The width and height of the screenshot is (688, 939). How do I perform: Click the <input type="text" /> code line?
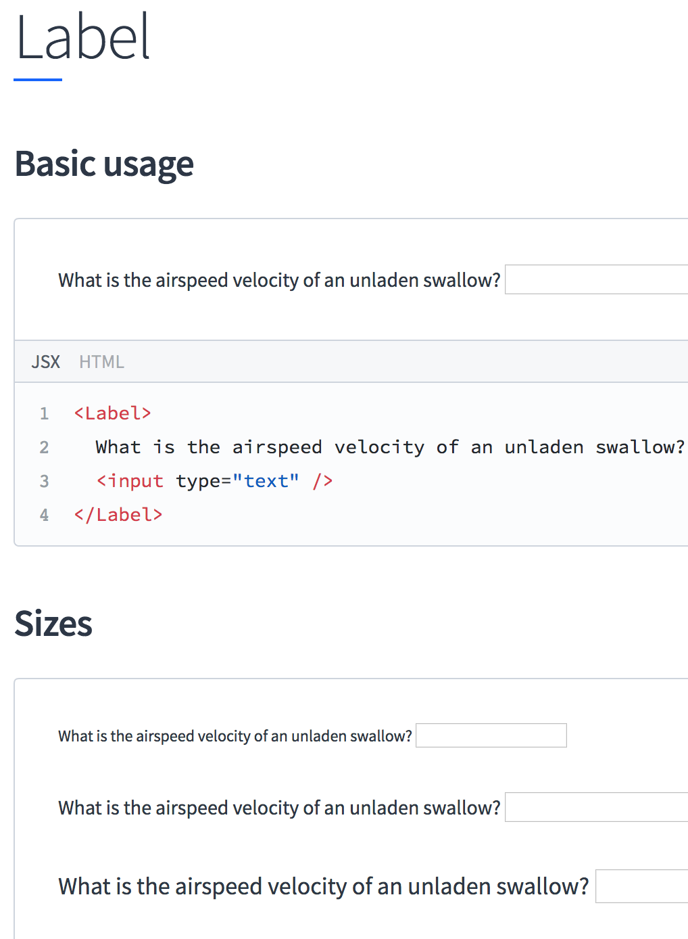pos(214,481)
